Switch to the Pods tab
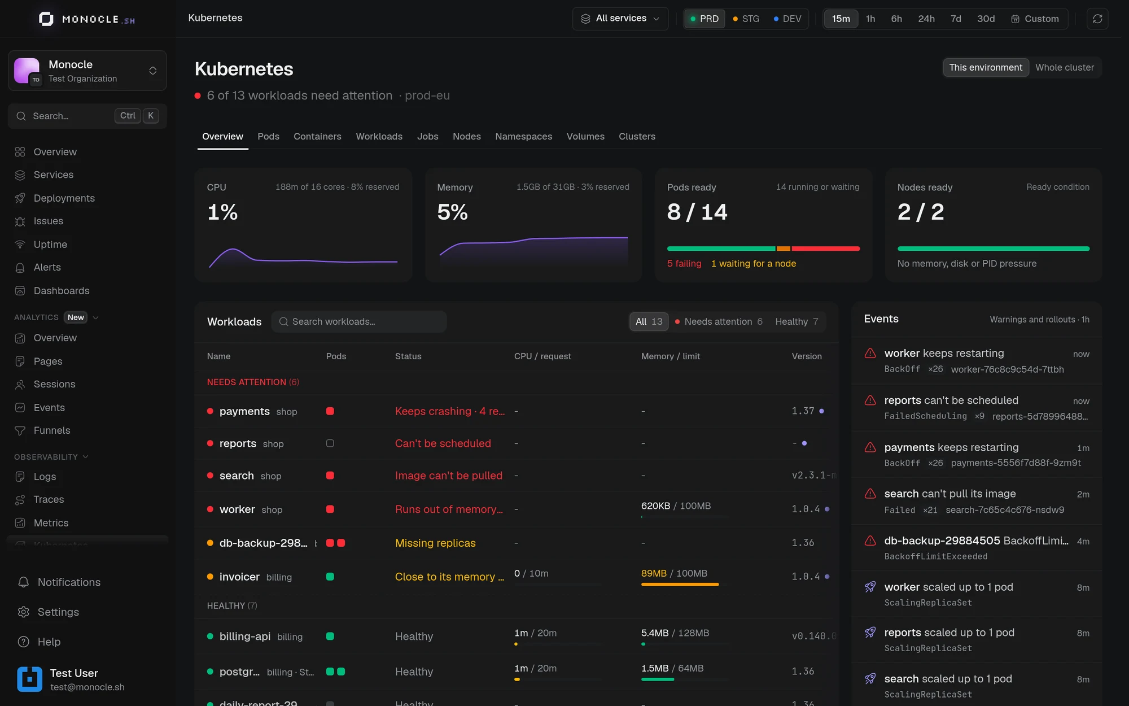The width and height of the screenshot is (1129, 706). pos(268,137)
